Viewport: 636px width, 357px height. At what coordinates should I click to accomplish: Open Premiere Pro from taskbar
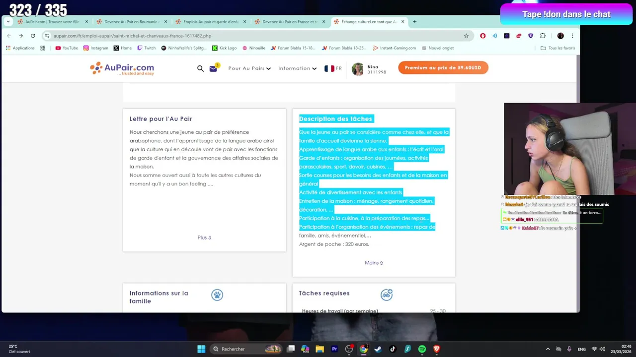pyautogui.click(x=334, y=349)
